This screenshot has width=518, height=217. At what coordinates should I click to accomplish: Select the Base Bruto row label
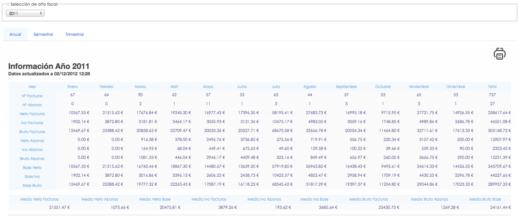pos(32,185)
